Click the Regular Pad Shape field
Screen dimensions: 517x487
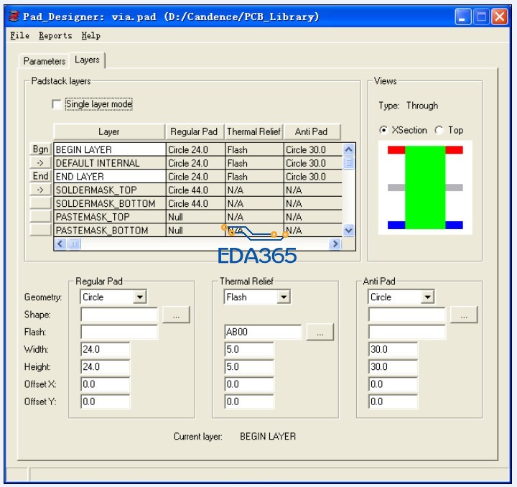[119, 315]
